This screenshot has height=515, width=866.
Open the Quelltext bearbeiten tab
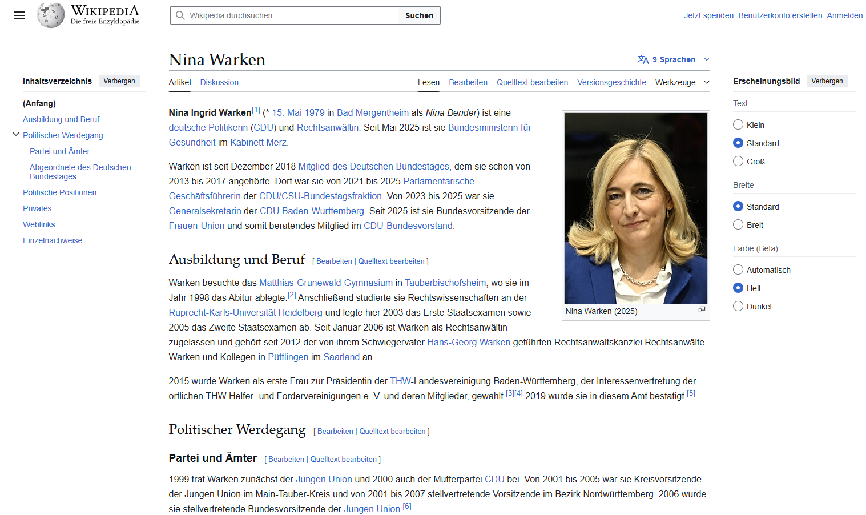[532, 82]
